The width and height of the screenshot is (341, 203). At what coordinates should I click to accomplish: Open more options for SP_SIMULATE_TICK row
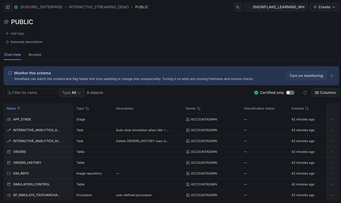tap(333, 195)
